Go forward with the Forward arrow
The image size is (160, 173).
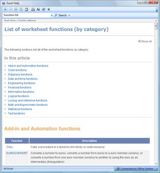(11, 9)
